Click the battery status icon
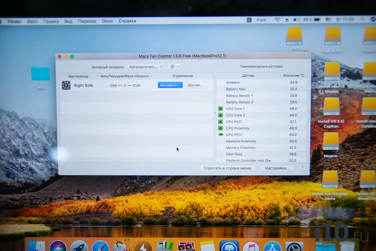This screenshot has width=376, height=251. 317,20
